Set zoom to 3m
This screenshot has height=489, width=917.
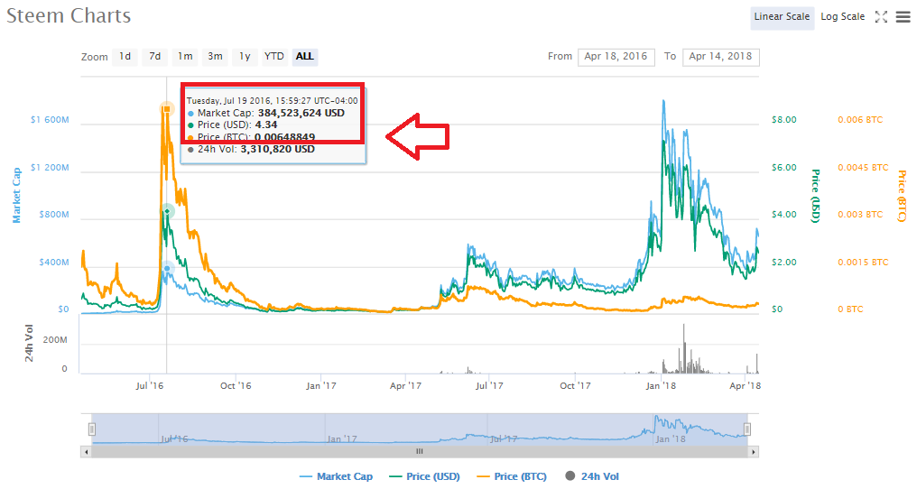click(215, 57)
